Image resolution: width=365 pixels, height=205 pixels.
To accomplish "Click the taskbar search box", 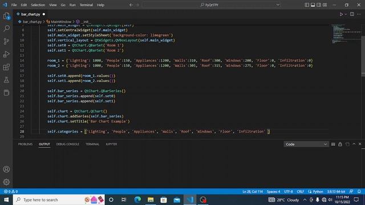I will click(59, 200).
